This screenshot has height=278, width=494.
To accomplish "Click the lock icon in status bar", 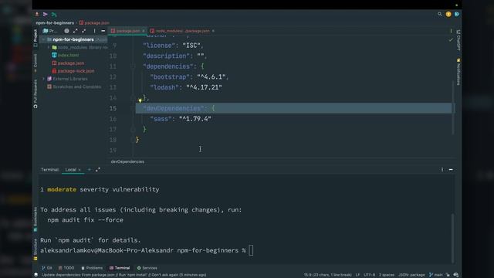I will point(448,275).
